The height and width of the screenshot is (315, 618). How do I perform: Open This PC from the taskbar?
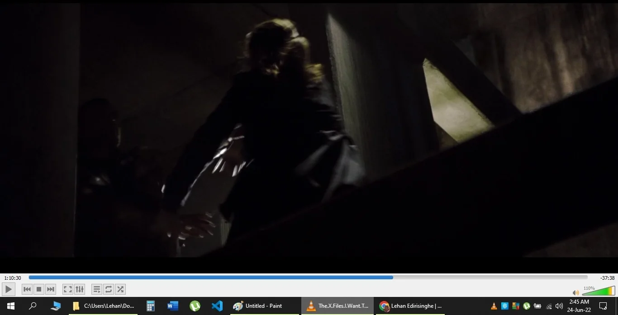tap(56, 306)
